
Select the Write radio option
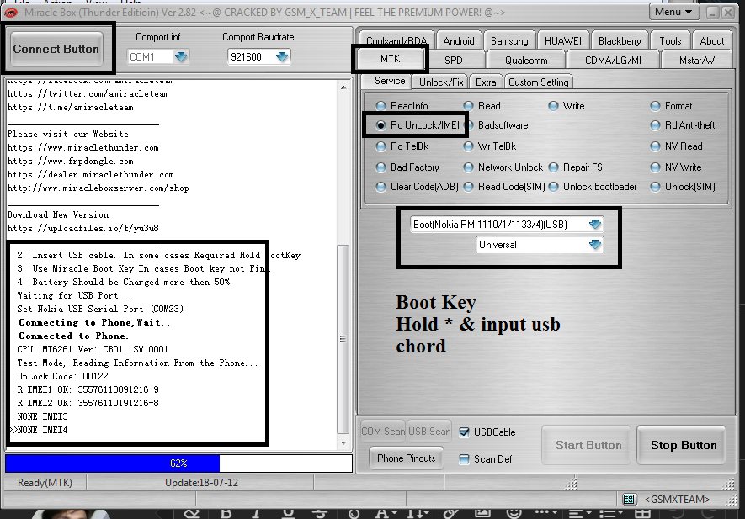(x=553, y=106)
